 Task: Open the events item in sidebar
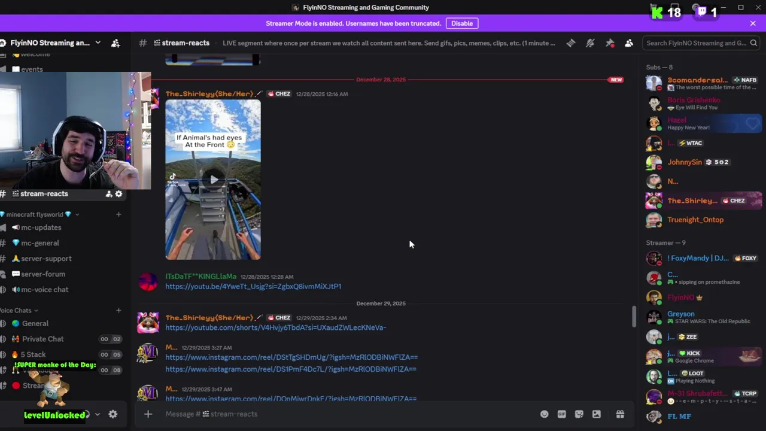(32, 69)
